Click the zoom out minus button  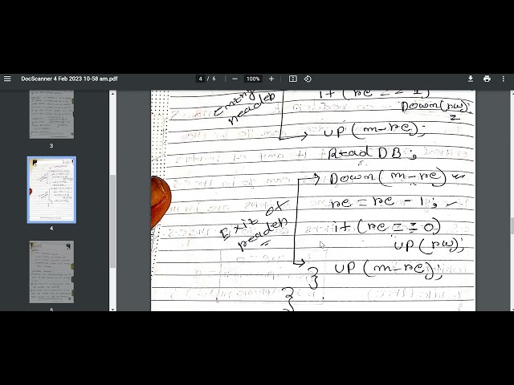tap(235, 79)
